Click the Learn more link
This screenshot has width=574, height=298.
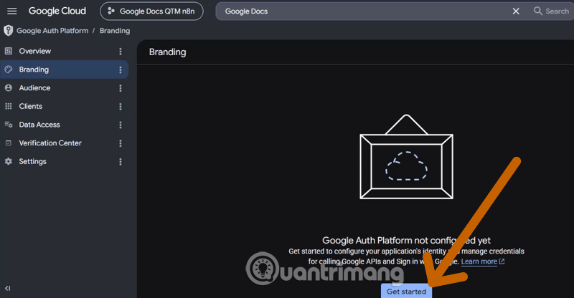[x=482, y=261]
